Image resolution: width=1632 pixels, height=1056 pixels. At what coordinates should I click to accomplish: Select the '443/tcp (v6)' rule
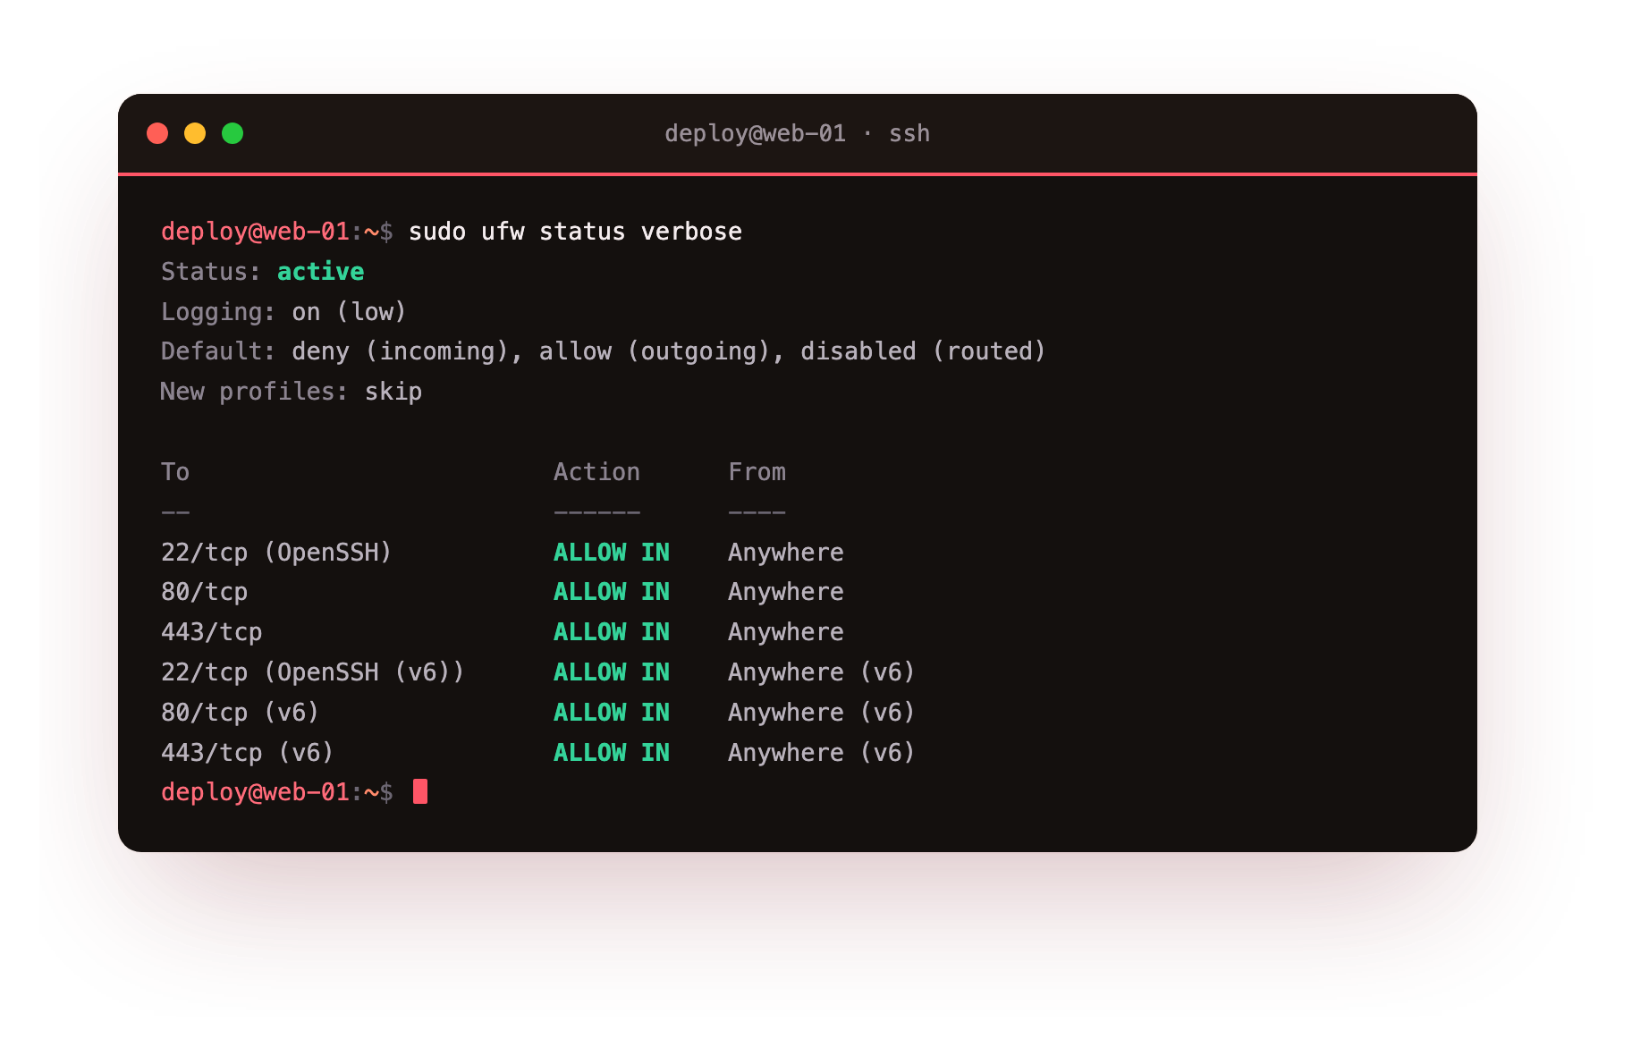tap(247, 753)
